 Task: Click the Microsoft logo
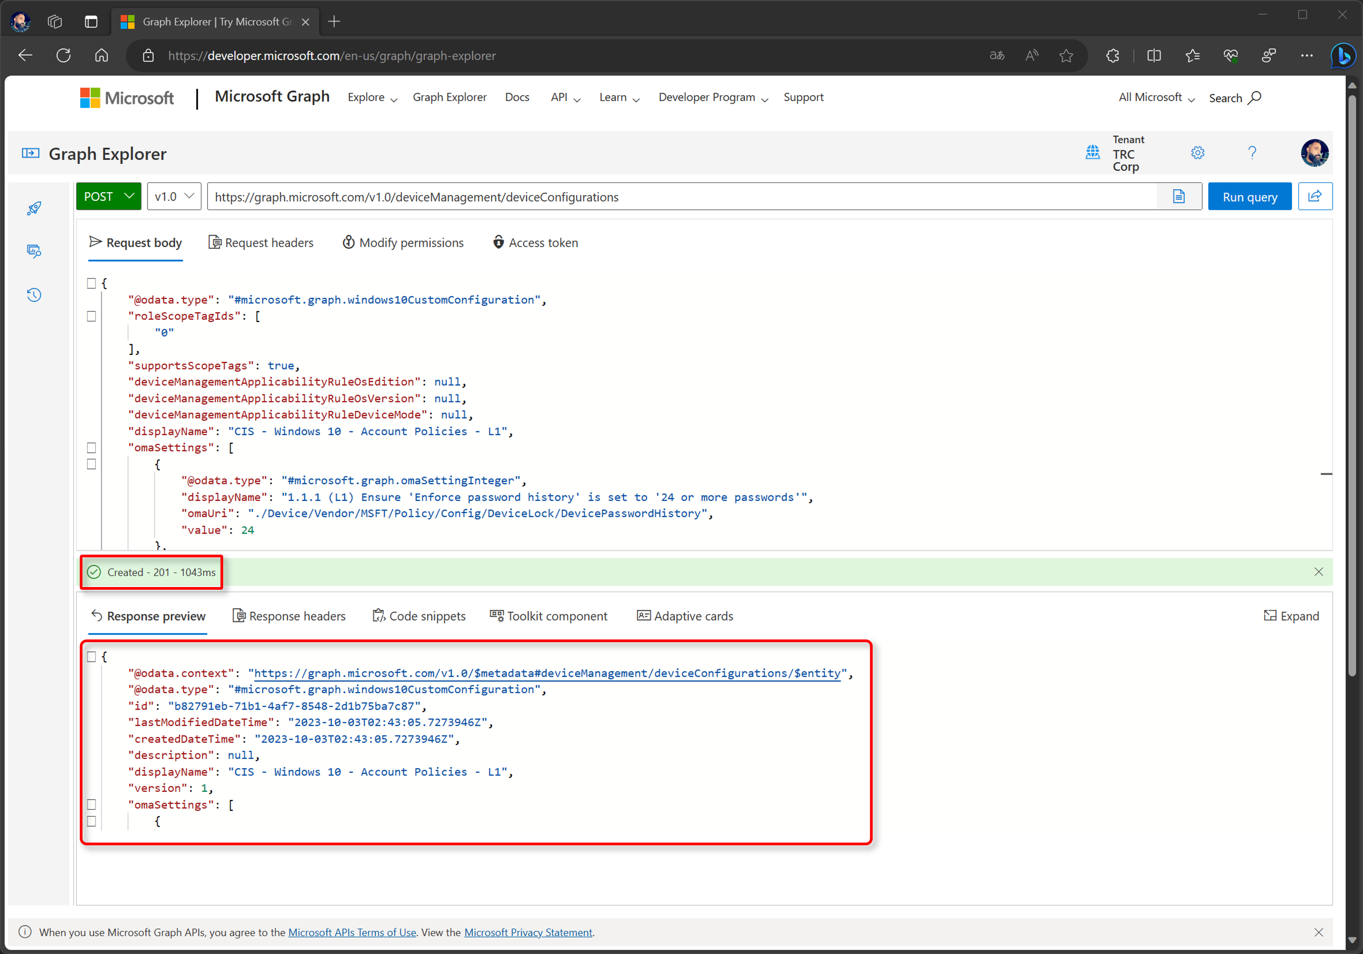tap(127, 98)
